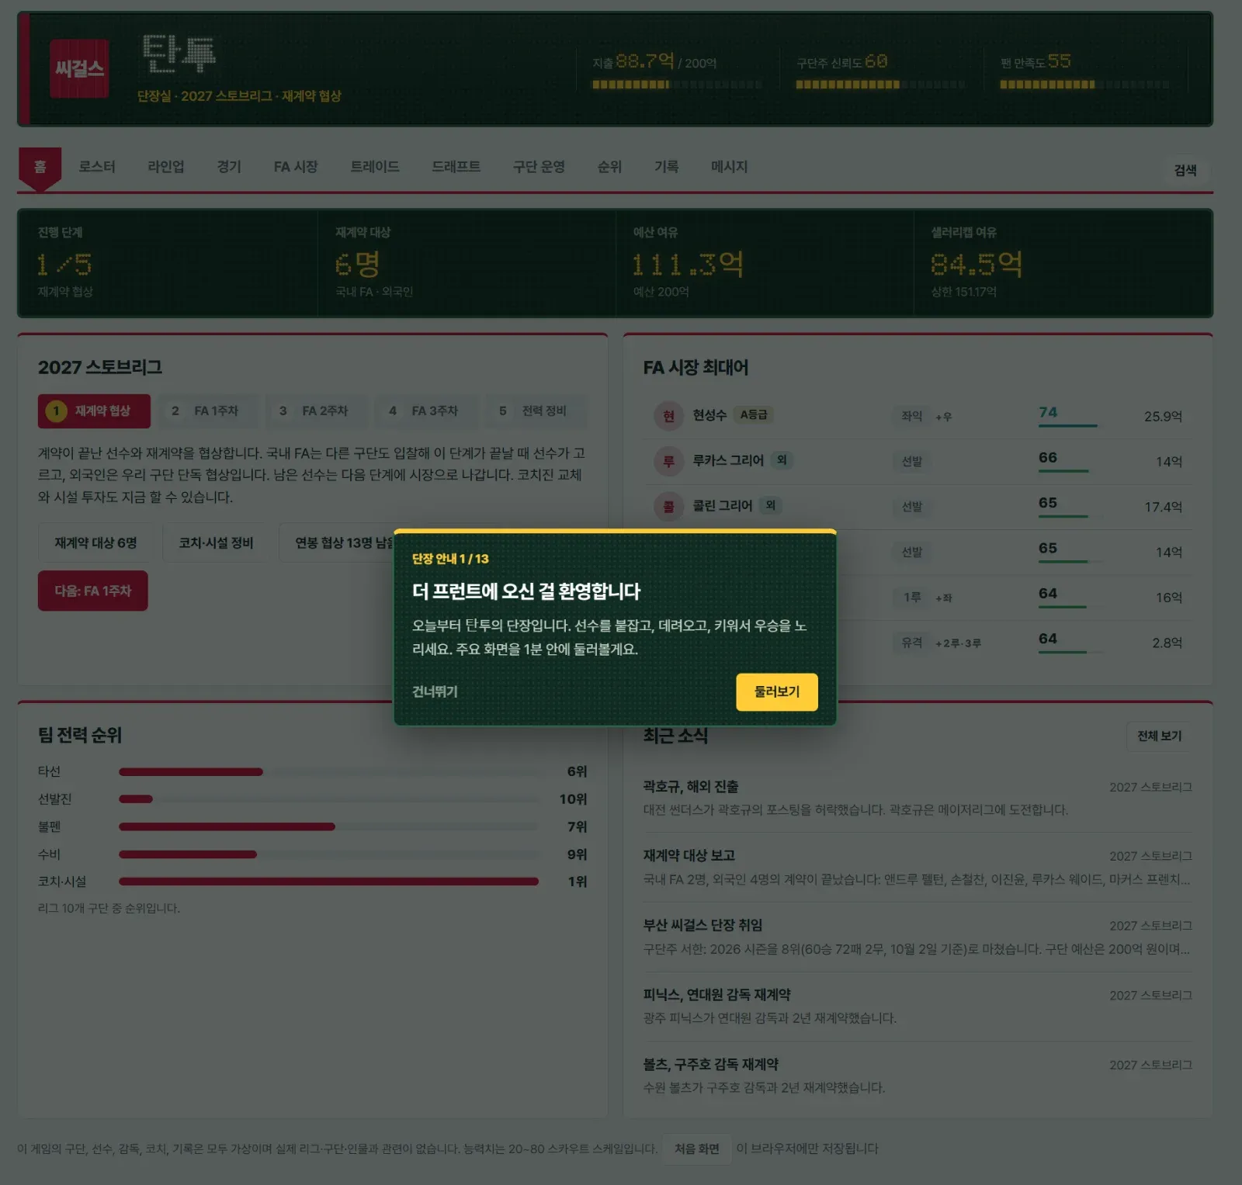View the 순위 tab

[x=609, y=167]
